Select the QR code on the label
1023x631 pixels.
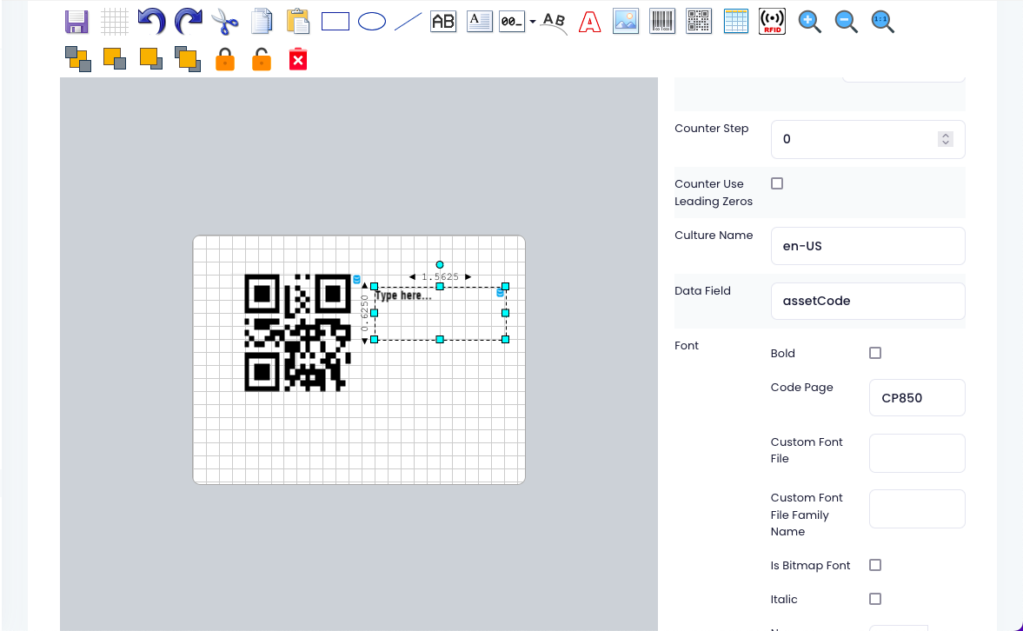297,332
